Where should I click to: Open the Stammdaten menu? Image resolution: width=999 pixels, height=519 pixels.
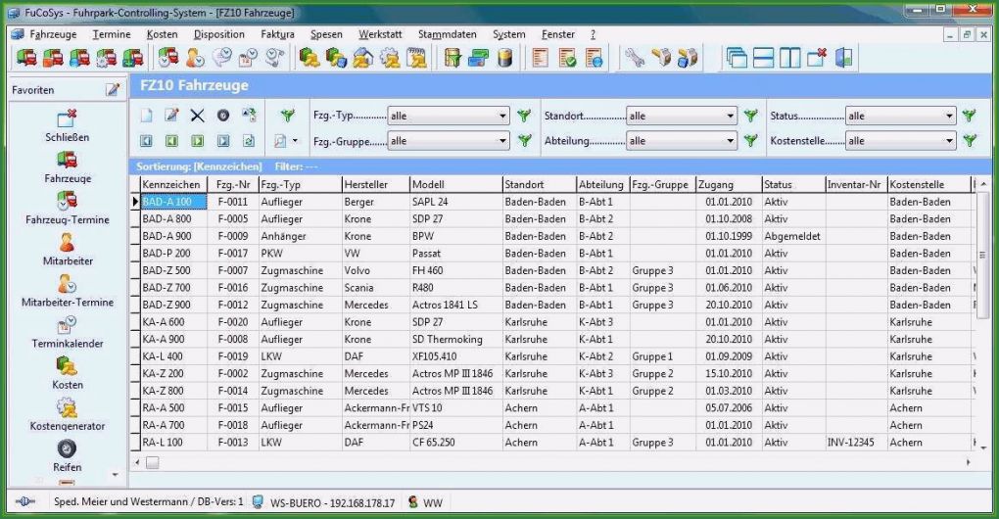click(447, 34)
